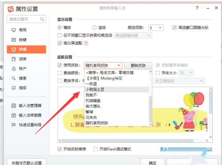This screenshot has width=222, height=165.
Task: Click the magnifier icon beside 搜索
Action: click(x=14, y=78)
